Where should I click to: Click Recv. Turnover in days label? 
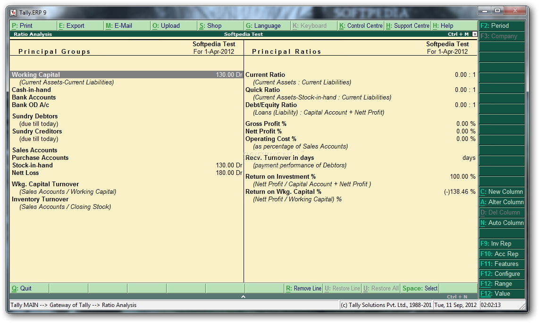pyautogui.click(x=279, y=158)
